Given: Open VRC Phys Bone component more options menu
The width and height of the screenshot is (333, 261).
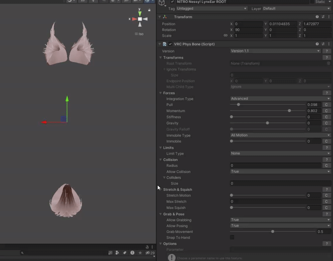Looking at the screenshot, I should (329, 44).
